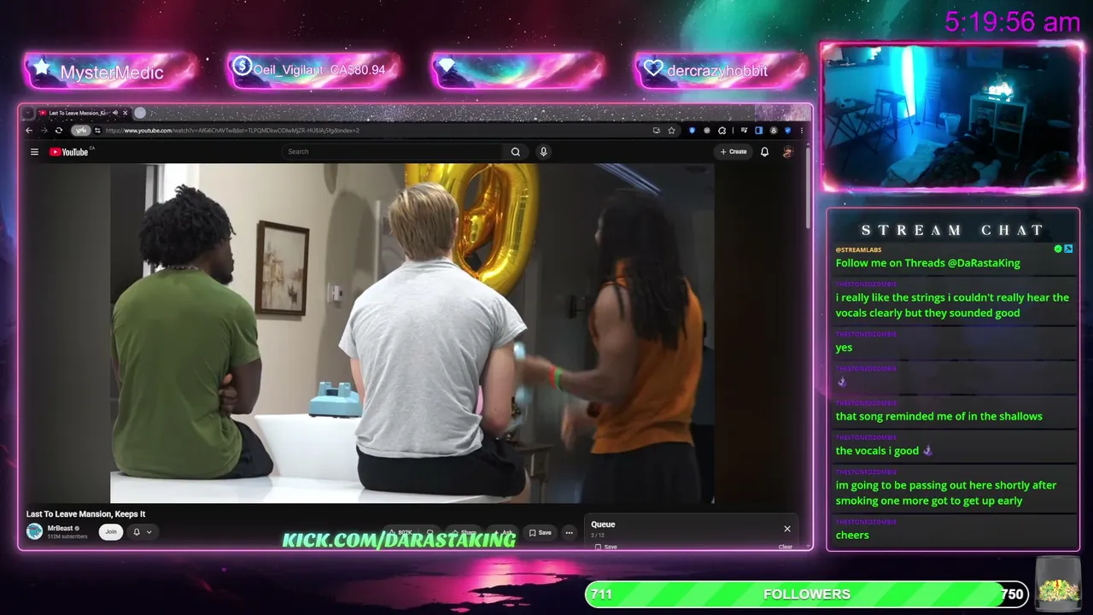Viewport: 1093px width, 615px height.
Task: Open the MrBeast channel name link
Action: click(x=60, y=528)
